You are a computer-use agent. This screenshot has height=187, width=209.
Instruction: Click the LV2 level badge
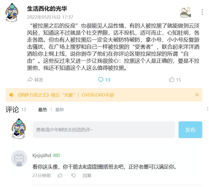tap(57, 155)
